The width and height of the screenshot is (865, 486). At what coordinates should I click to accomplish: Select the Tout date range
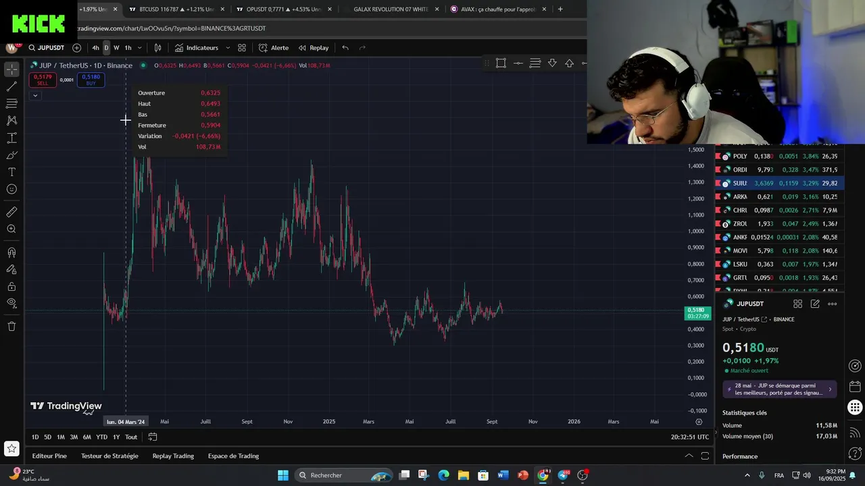131,437
